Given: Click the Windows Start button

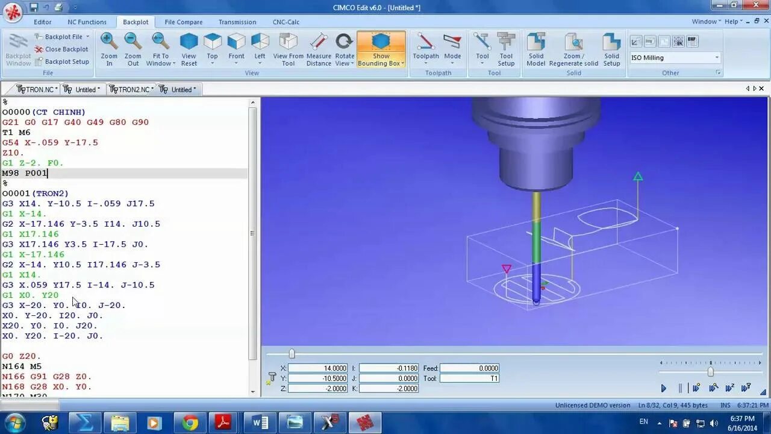Looking at the screenshot, I should (14, 423).
